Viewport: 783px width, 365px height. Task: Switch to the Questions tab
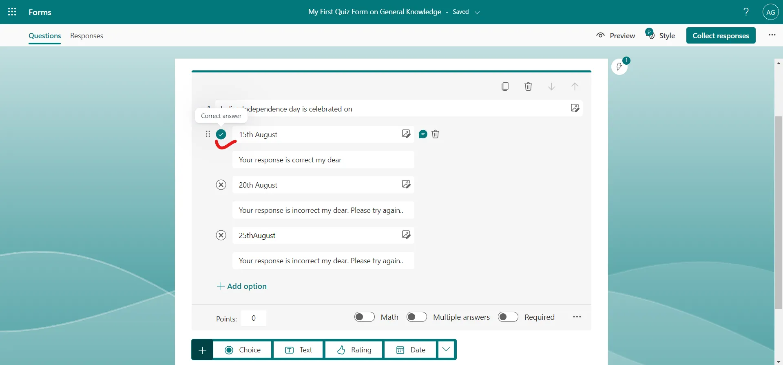click(x=45, y=36)
